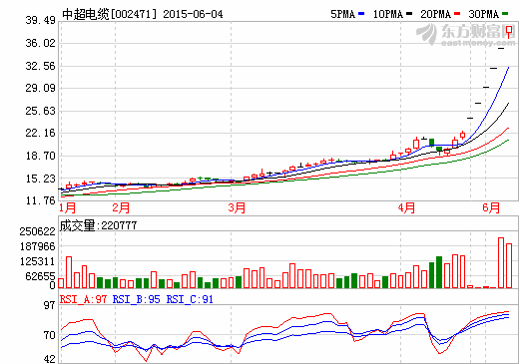The height and width of the screenshot is (364, 519).
Task: Click the tallest green volume bar in April
Action: pos(439,272)
